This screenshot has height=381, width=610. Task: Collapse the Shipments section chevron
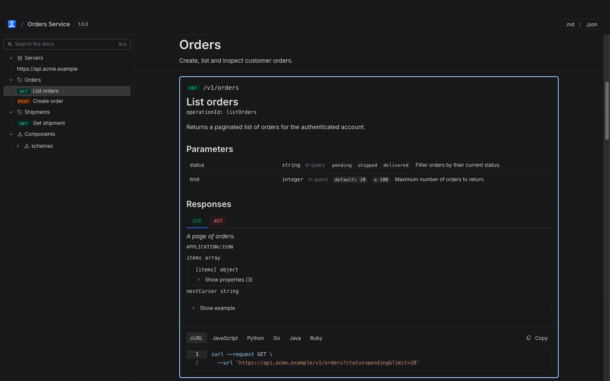point(11,112)
